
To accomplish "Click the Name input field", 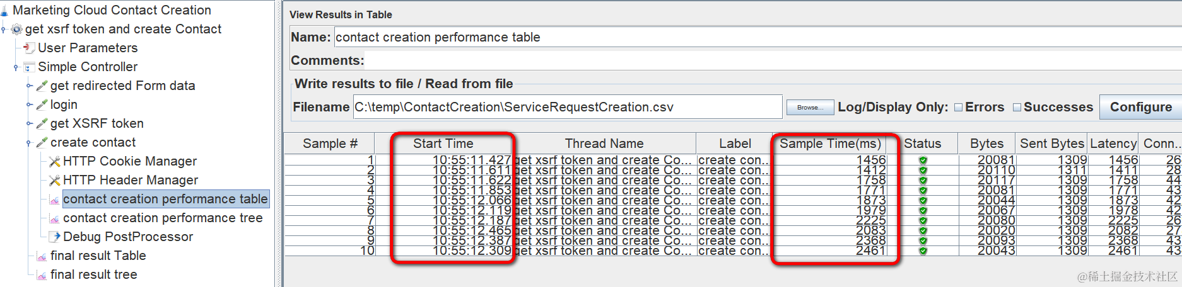I will 757,37.
